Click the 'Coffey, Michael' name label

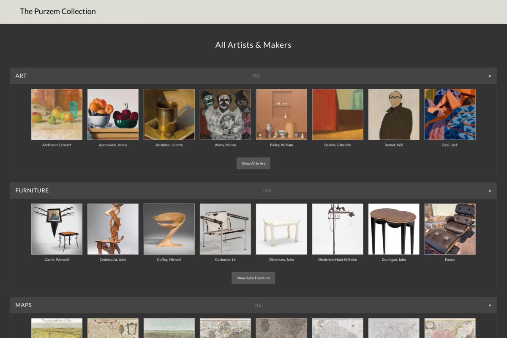(169, 260)
